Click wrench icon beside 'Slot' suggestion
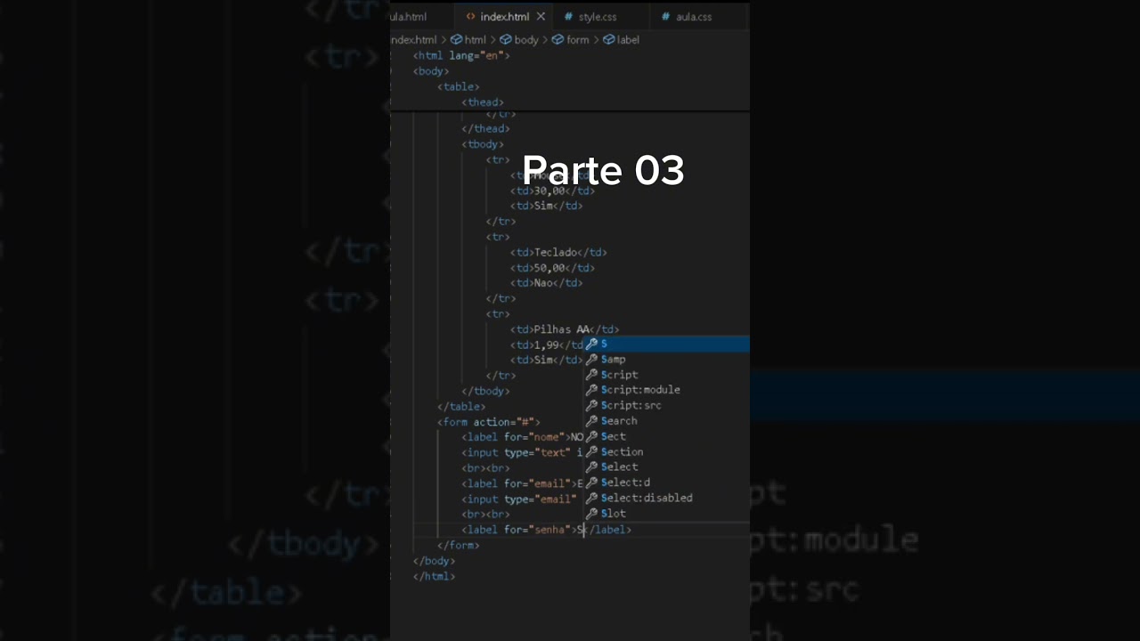The height and width of the screenshot is (641, 1140). 591,514
